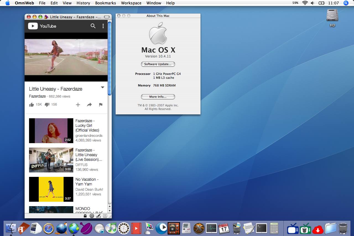Open the Fazerdaze channel link
This screenshot has width=354, height=236.
click(37, 96)
